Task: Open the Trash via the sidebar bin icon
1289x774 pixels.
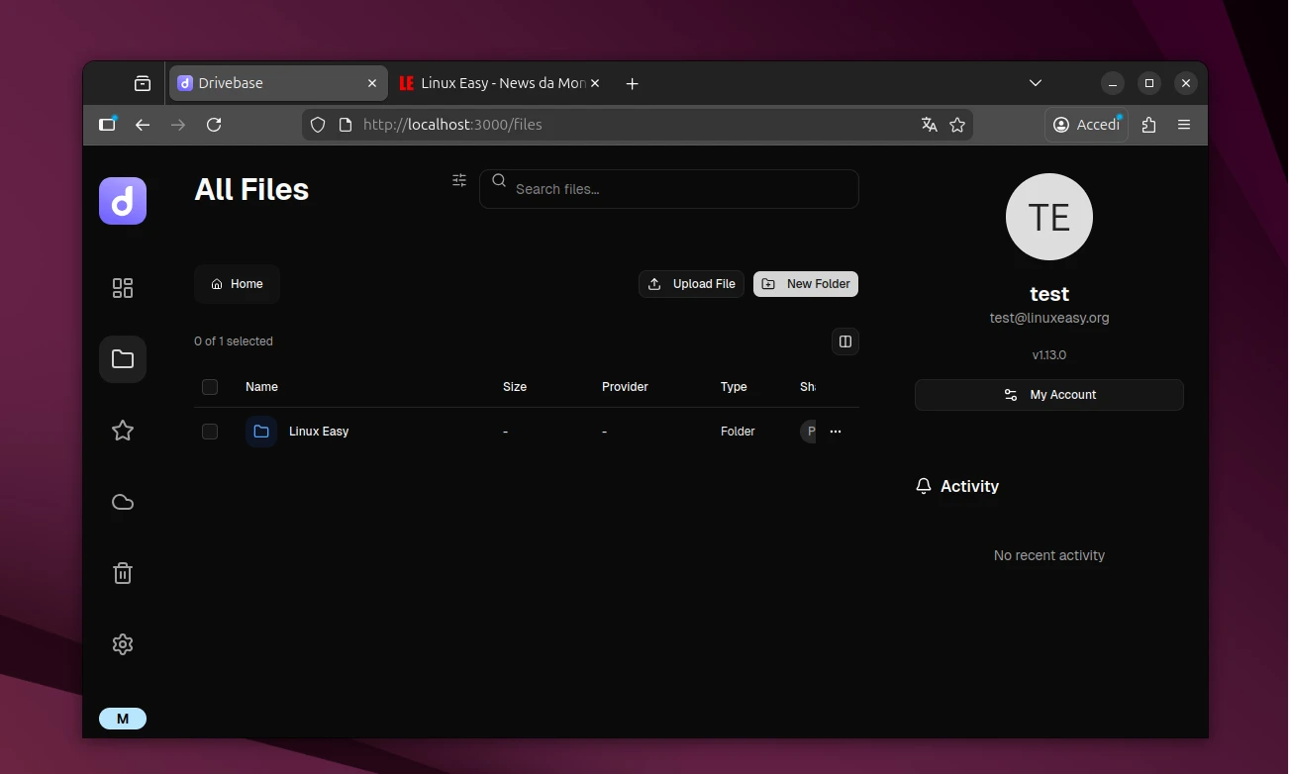Action: pyautogui.click(x=123, y=572)
